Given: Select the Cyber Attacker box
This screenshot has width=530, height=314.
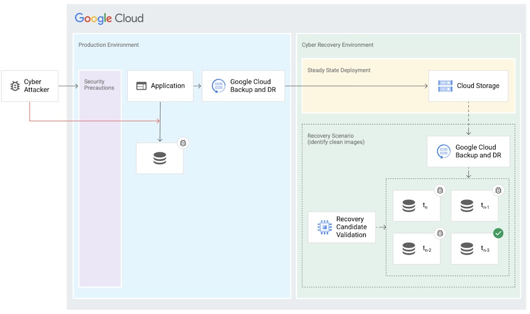Looking at the screenshot, I should coord(29,86).
